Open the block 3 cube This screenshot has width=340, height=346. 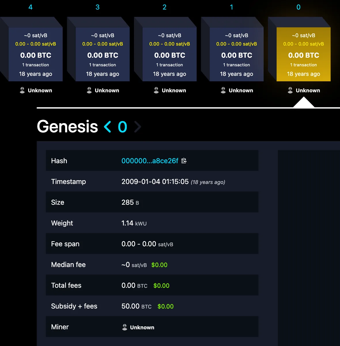coord(103,54)
